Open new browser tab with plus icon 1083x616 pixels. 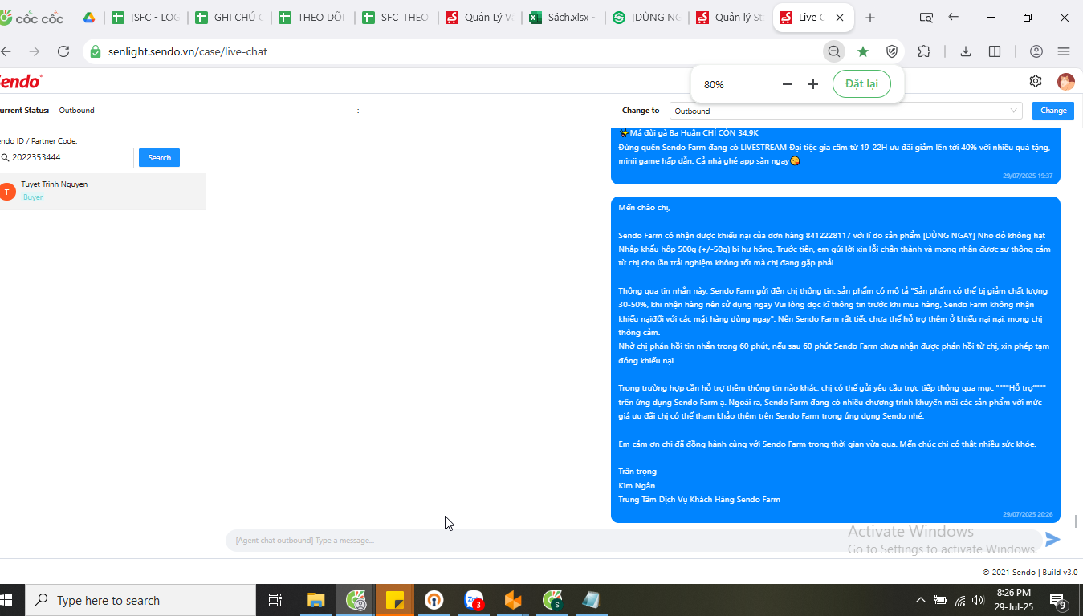tap(870, 18)
